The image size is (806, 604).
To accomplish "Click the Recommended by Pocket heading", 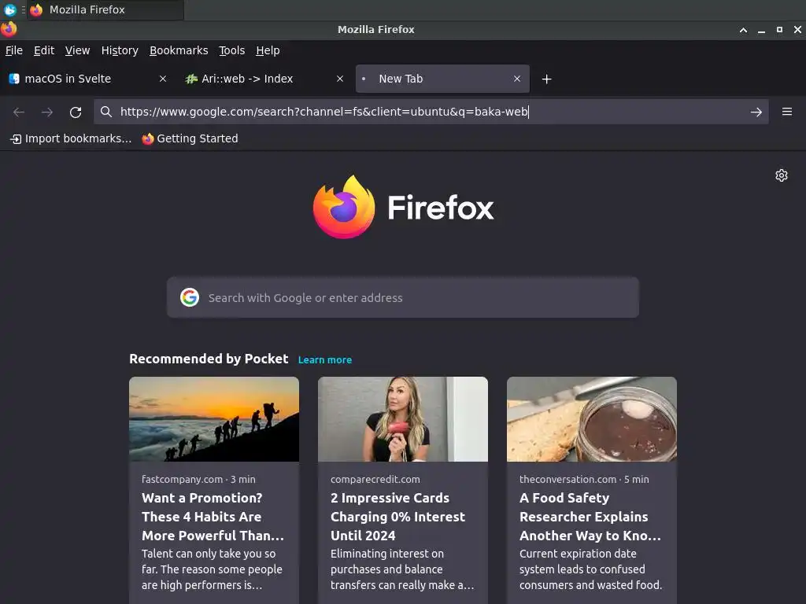I will [x=209, y=359].
